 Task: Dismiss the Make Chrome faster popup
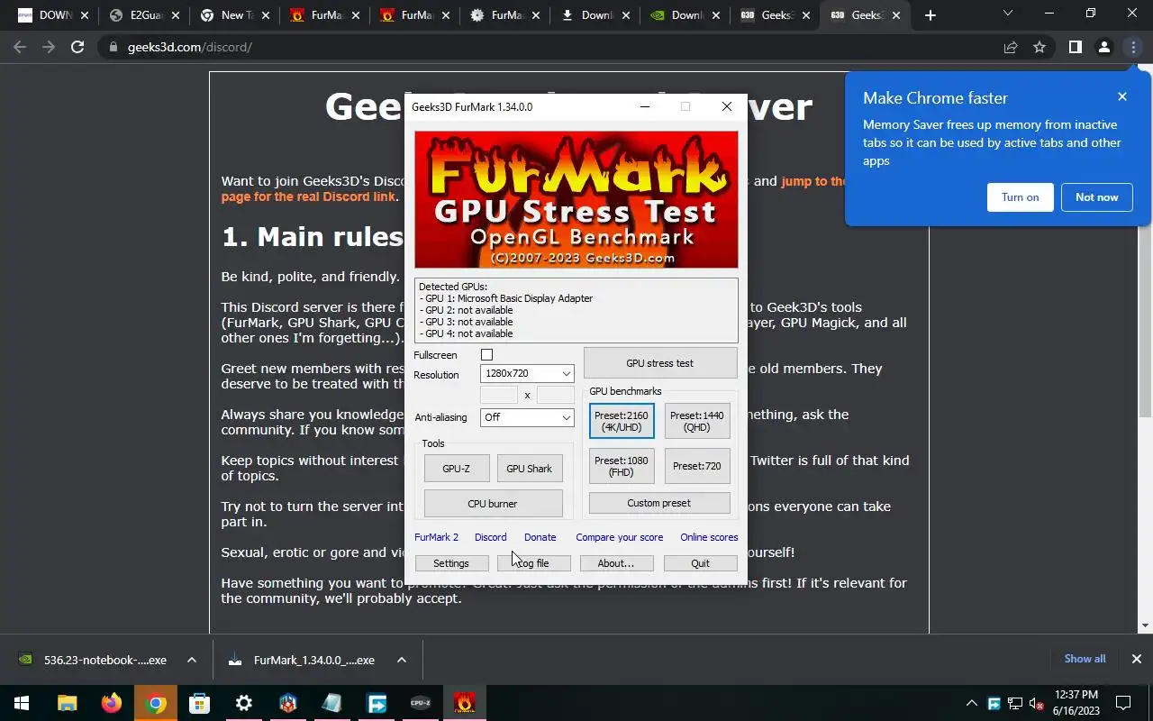click(x=1122, y=96)
